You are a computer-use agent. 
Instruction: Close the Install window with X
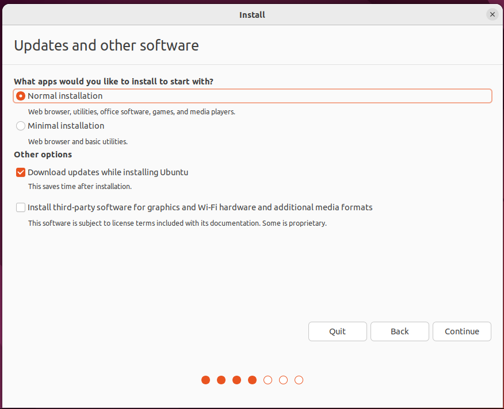[x=492, y=14]
